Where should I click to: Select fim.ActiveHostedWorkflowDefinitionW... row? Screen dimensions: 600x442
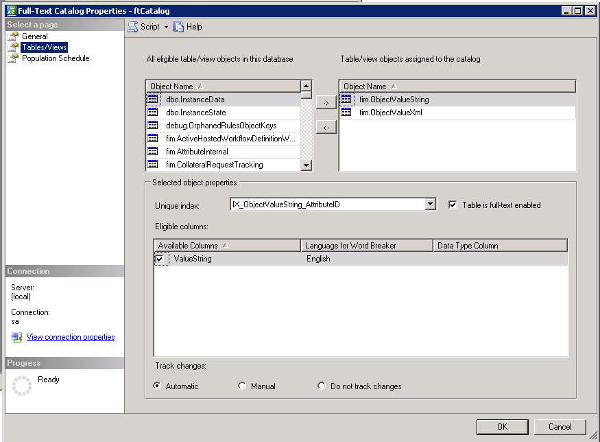pos(223,139)
